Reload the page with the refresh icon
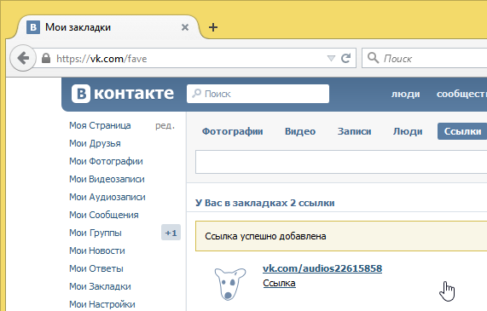The height and width of the screenshot is (311, 487). tap(346, 58)
